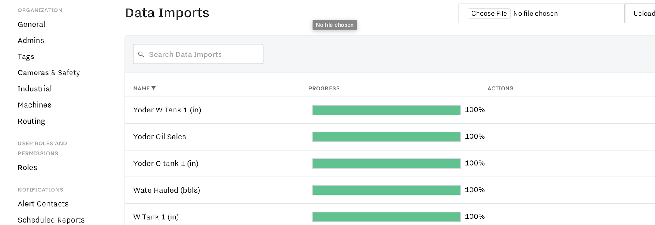Select Industrial in the sidebar
Viewport: 655px width, 225px height.
tap(35, 89)
